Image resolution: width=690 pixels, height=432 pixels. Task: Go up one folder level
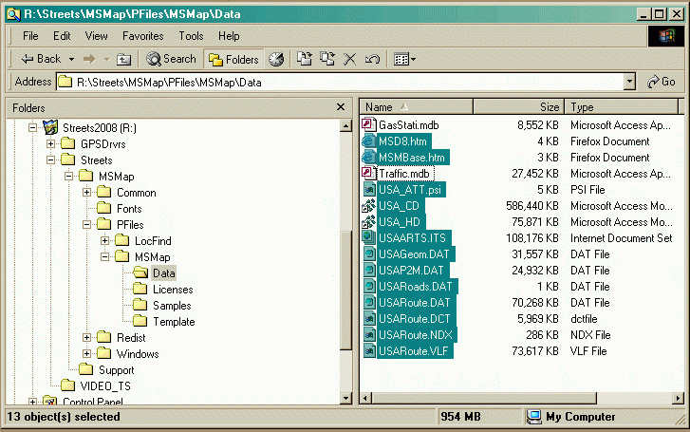pos(123,59)
